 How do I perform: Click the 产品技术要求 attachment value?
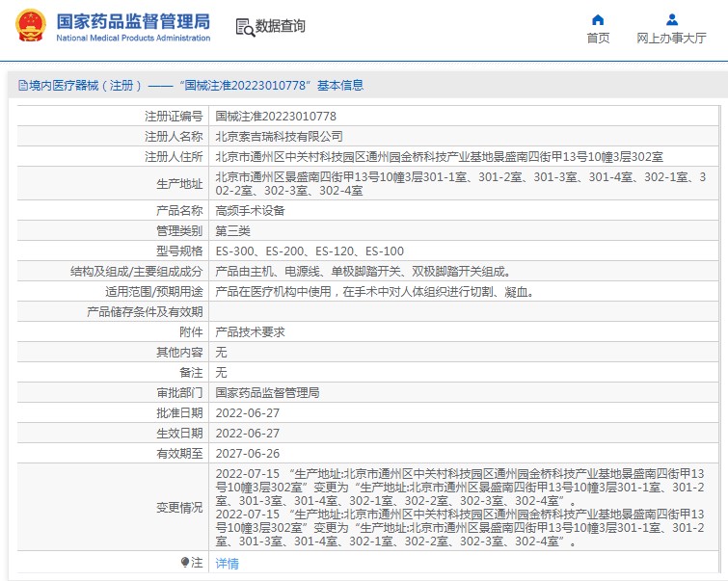(x=250, y=331)
